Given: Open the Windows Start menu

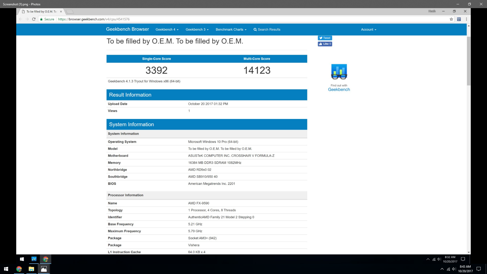Looking at the screenshot, I should pos(6,269).
